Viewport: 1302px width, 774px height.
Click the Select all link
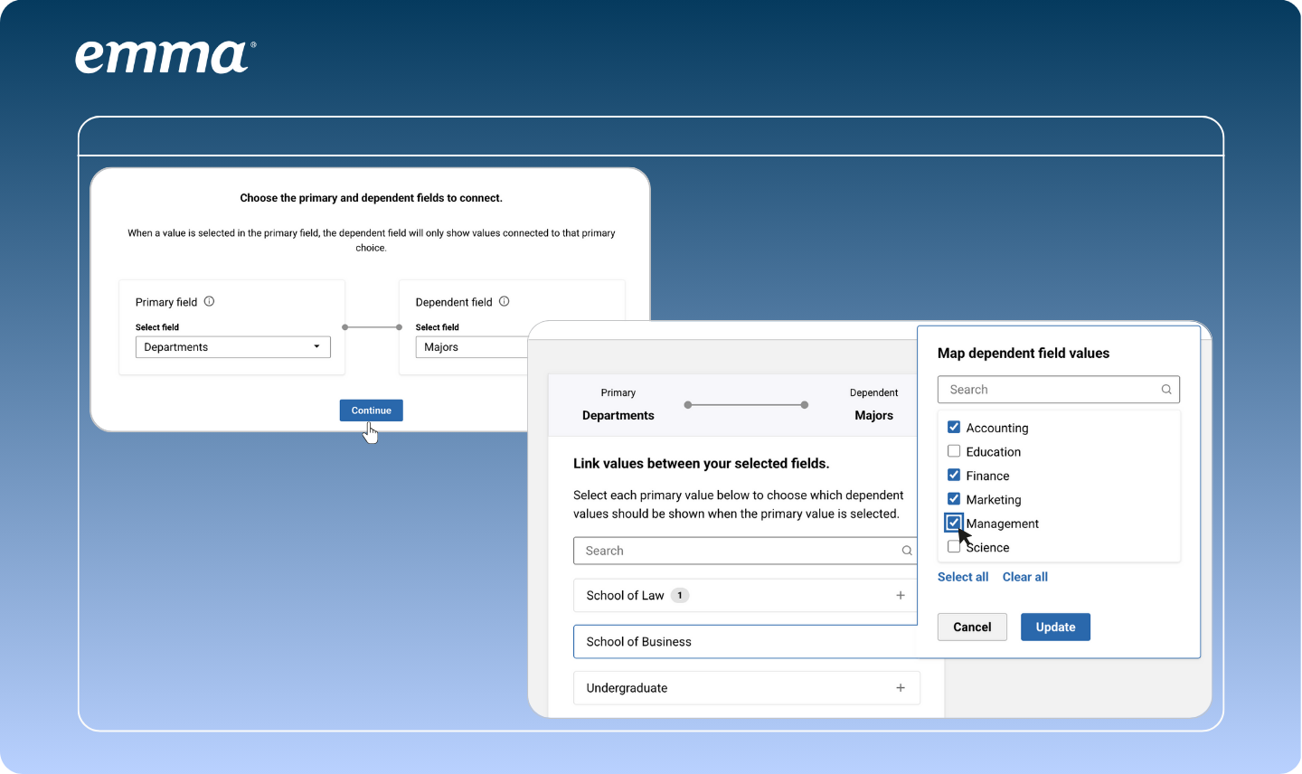coord(963,577)
